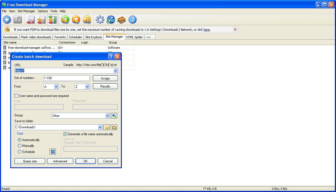Switch to the Scheduler tab

[x=75, y=37]
